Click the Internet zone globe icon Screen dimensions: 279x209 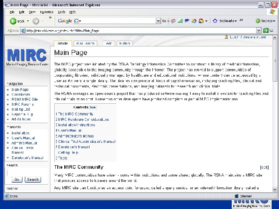pos(236,196)
